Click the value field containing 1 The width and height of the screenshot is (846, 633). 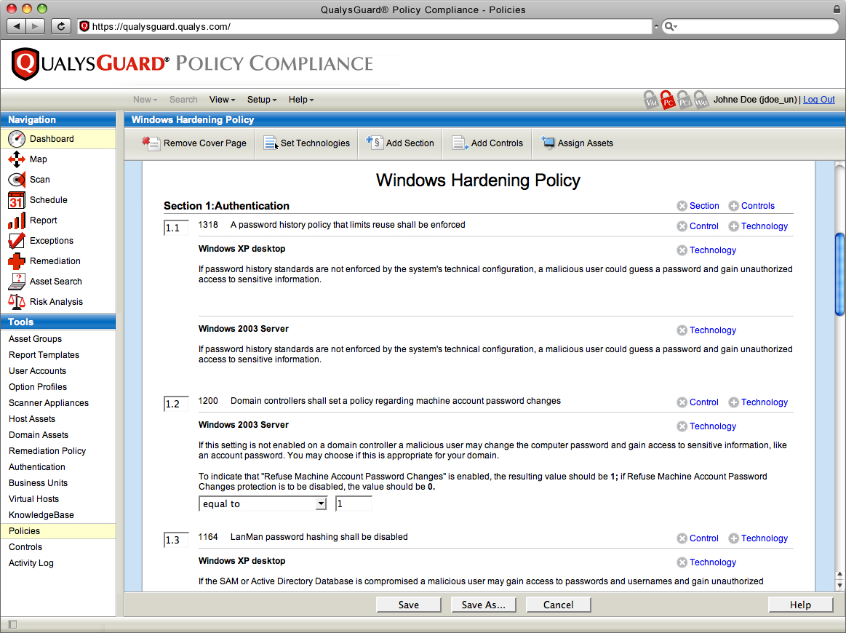(354, 503)
